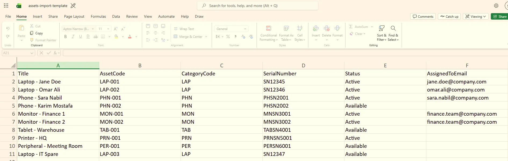This screenshot has width=508, height=161.
Task: Open the app launcher grid icon
Action: 6,6
